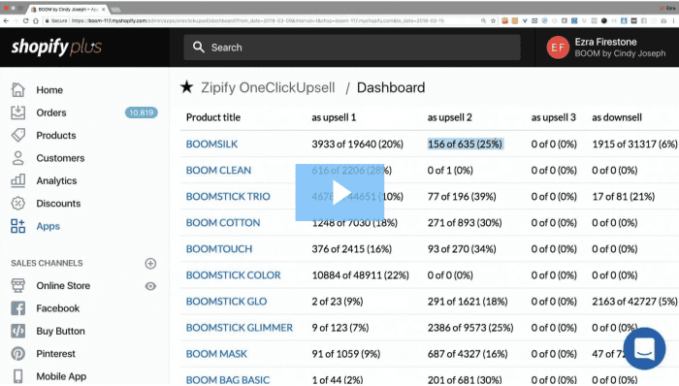Click the EF avatar circle

click(558, 48)
